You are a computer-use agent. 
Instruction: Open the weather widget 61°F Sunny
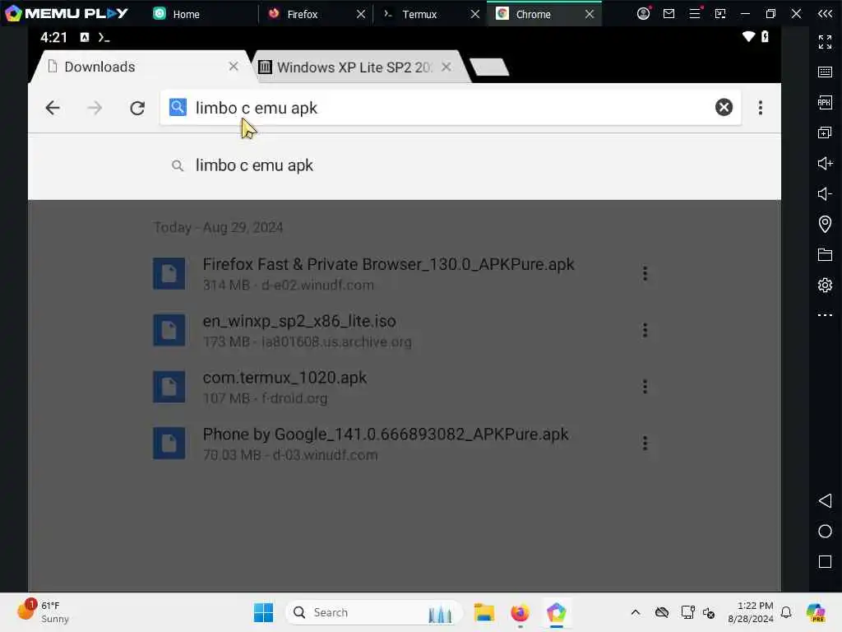coord(43,612)
